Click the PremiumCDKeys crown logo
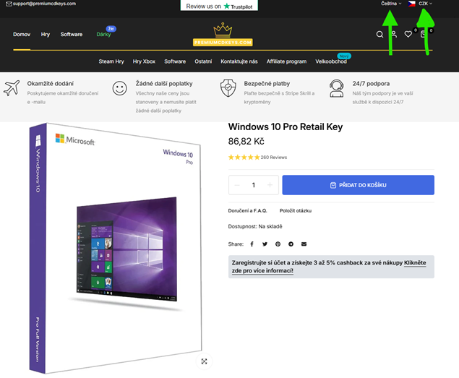The width and height of the screenshot is (459, 378). (x=223, y=34)
